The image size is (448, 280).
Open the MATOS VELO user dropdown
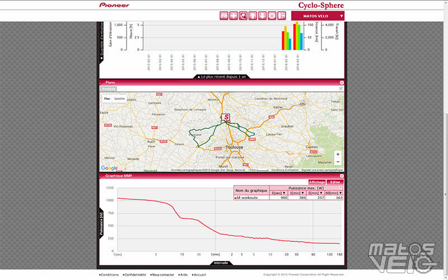[318, 16]
